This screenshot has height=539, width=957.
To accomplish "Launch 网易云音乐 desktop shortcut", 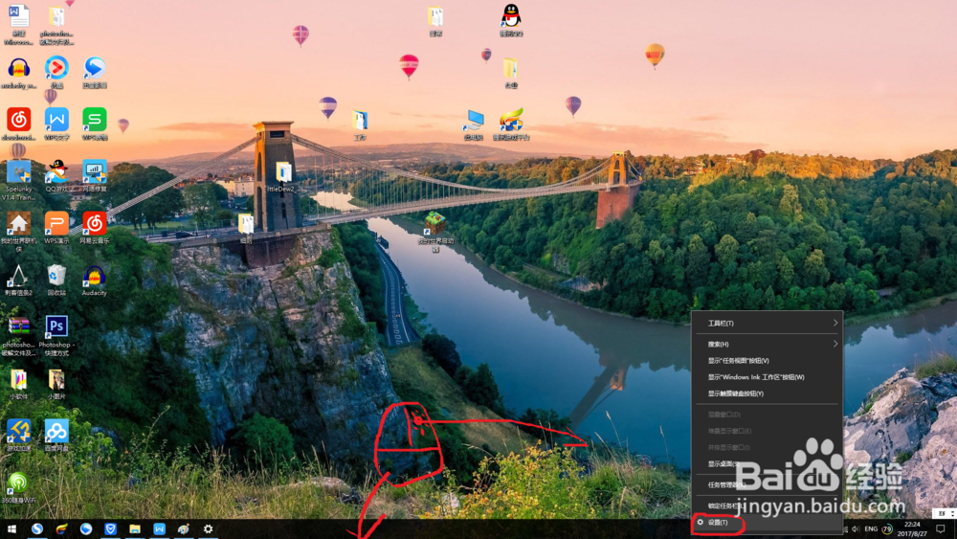I will [95, 228].
